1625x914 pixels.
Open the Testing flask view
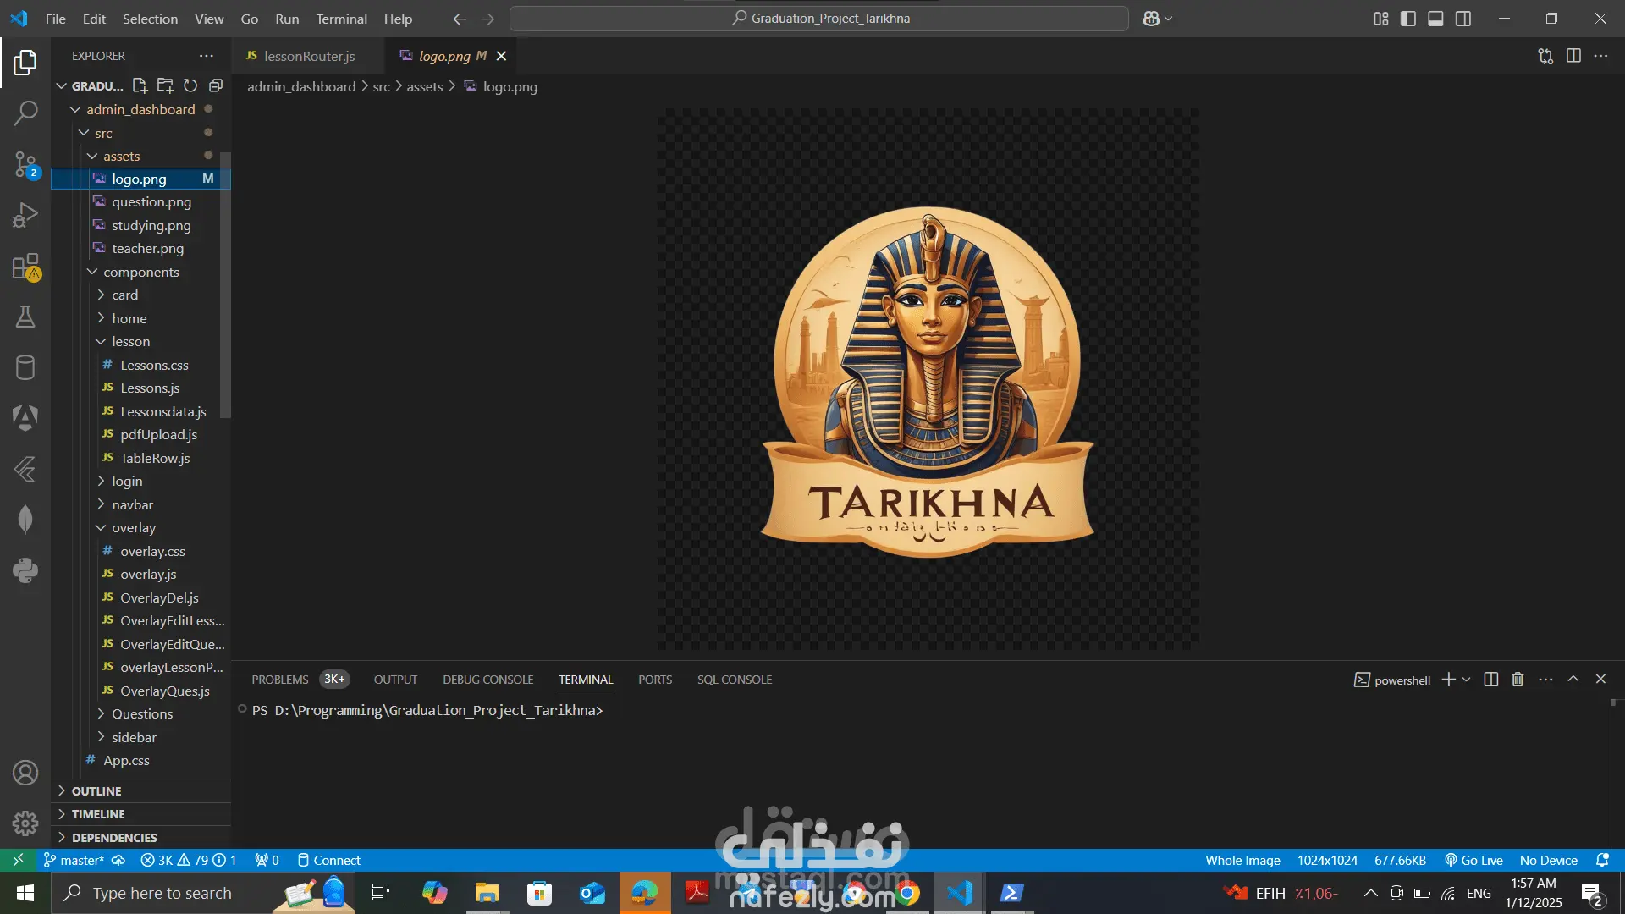[x=25, y=317]
